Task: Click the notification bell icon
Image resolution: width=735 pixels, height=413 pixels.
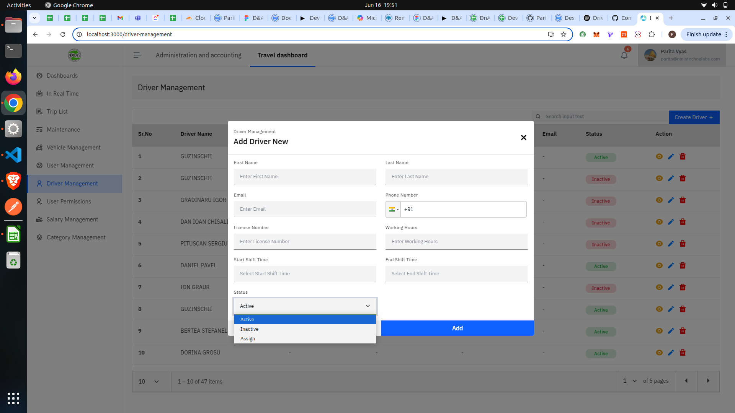Action: point(624,55)
